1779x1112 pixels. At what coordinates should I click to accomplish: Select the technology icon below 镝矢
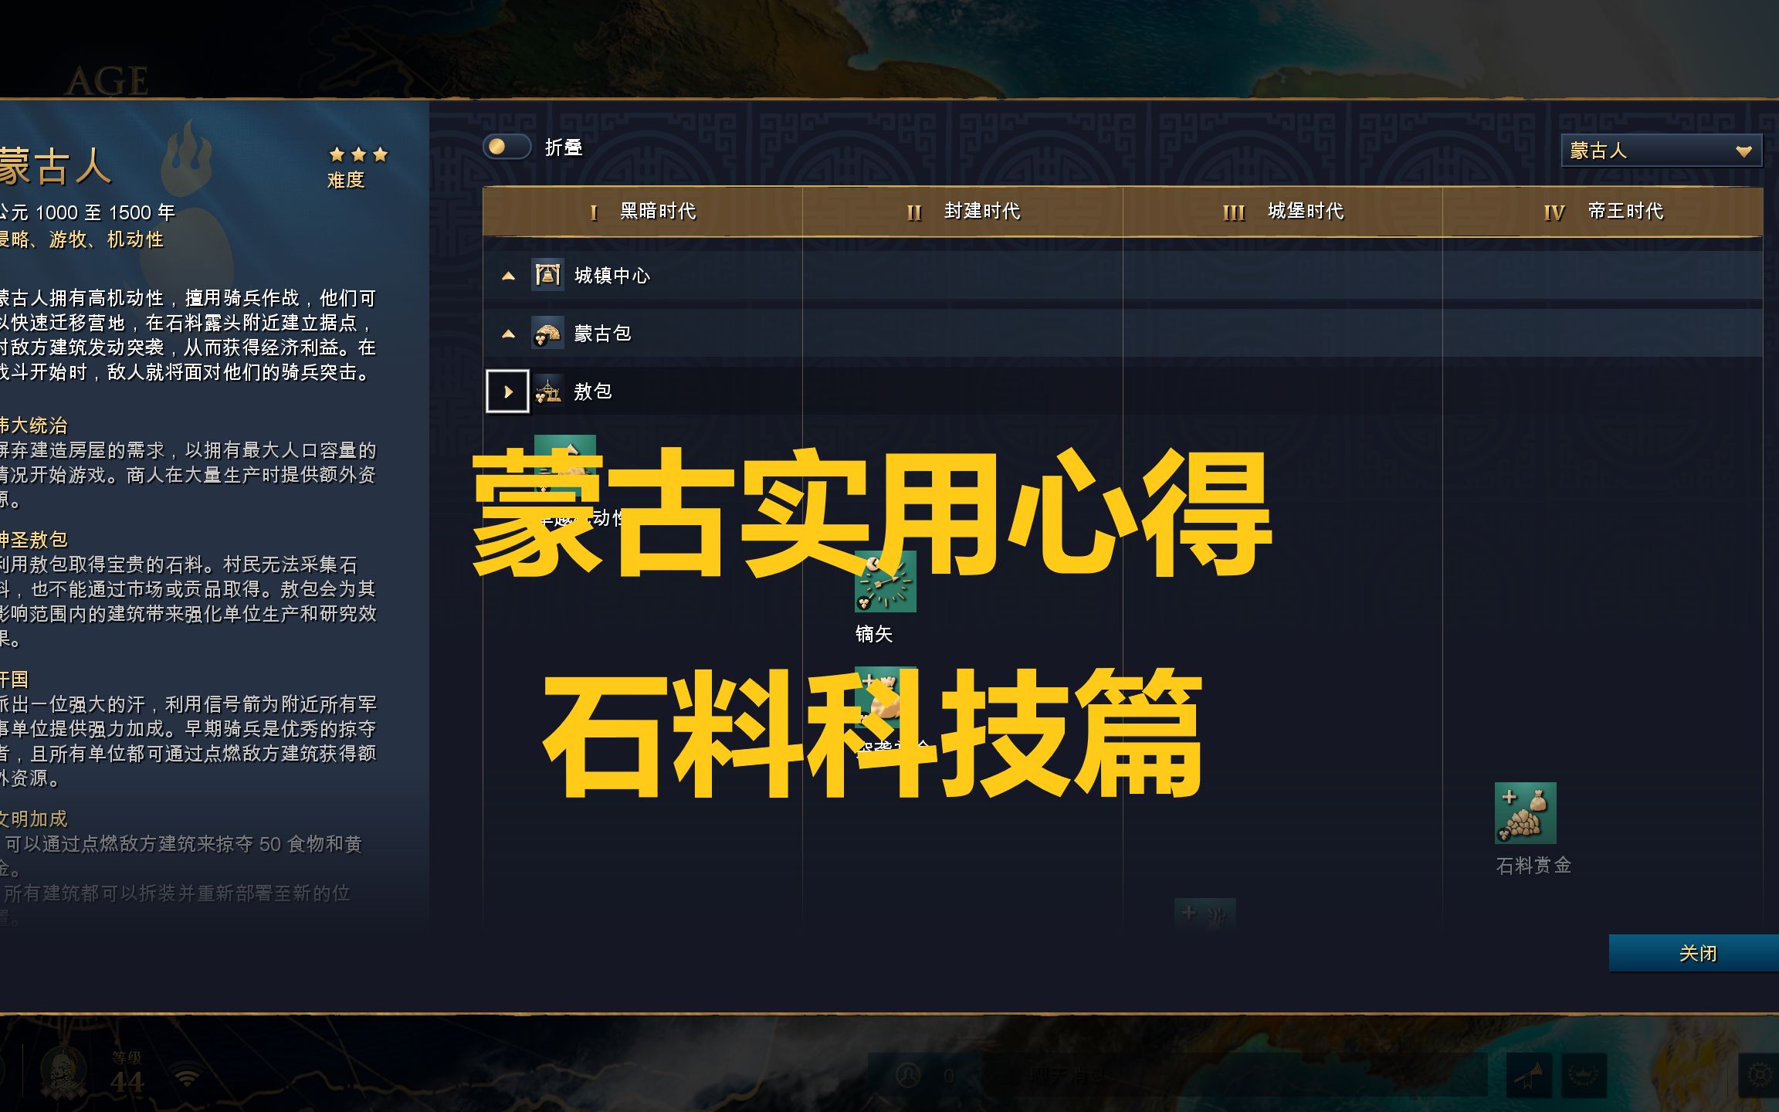pyautogui.click(x=886, y=697)
